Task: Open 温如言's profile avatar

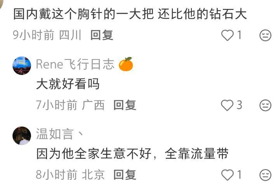Action: [22, 136]
